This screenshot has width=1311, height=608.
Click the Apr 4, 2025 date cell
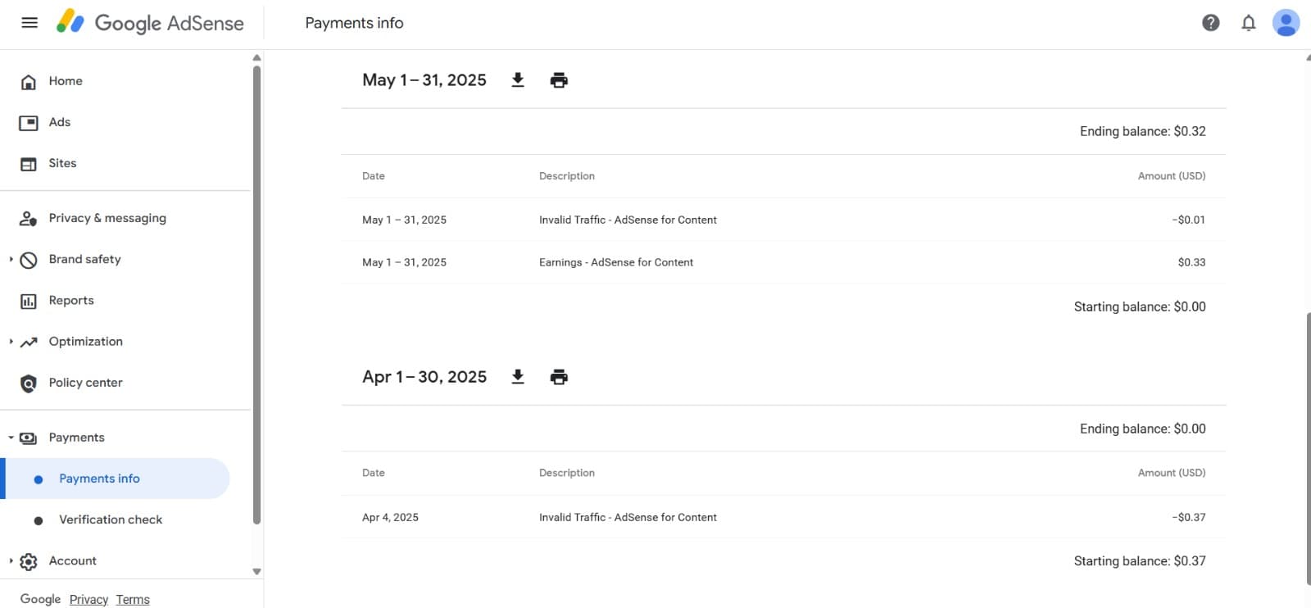pos(390,517)
